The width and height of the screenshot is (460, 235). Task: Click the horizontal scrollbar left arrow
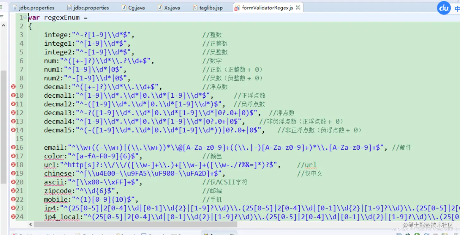coord(31,225)
